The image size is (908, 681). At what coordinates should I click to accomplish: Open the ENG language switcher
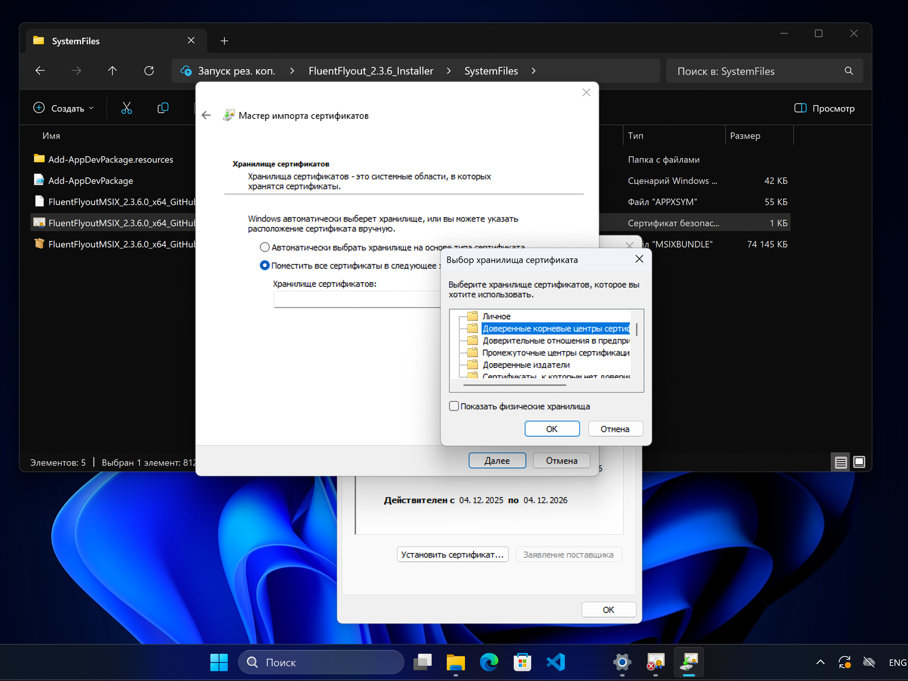point(898,663)
